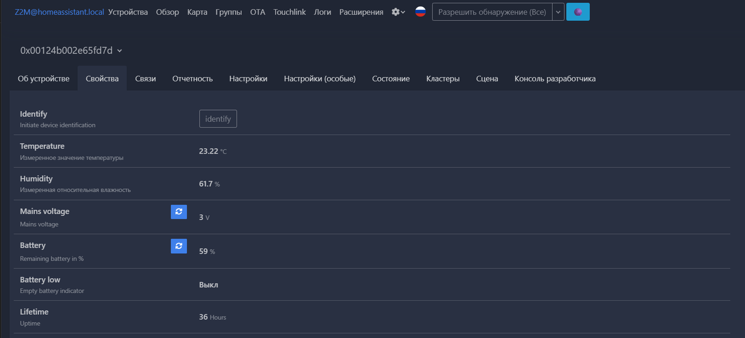
Task: Switch to the Настройки tab
Action: (249, 79)
